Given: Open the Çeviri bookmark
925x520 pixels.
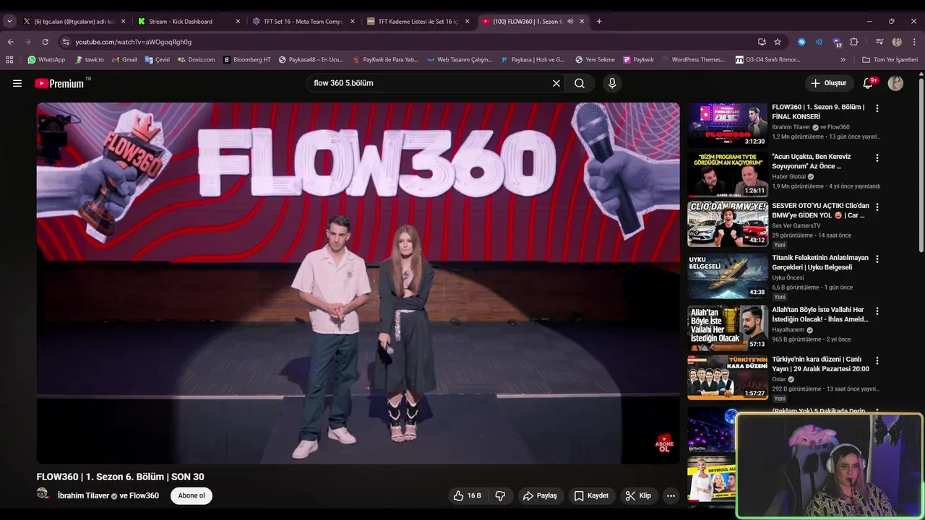Looking at the screenshot, I should (157, 60).
